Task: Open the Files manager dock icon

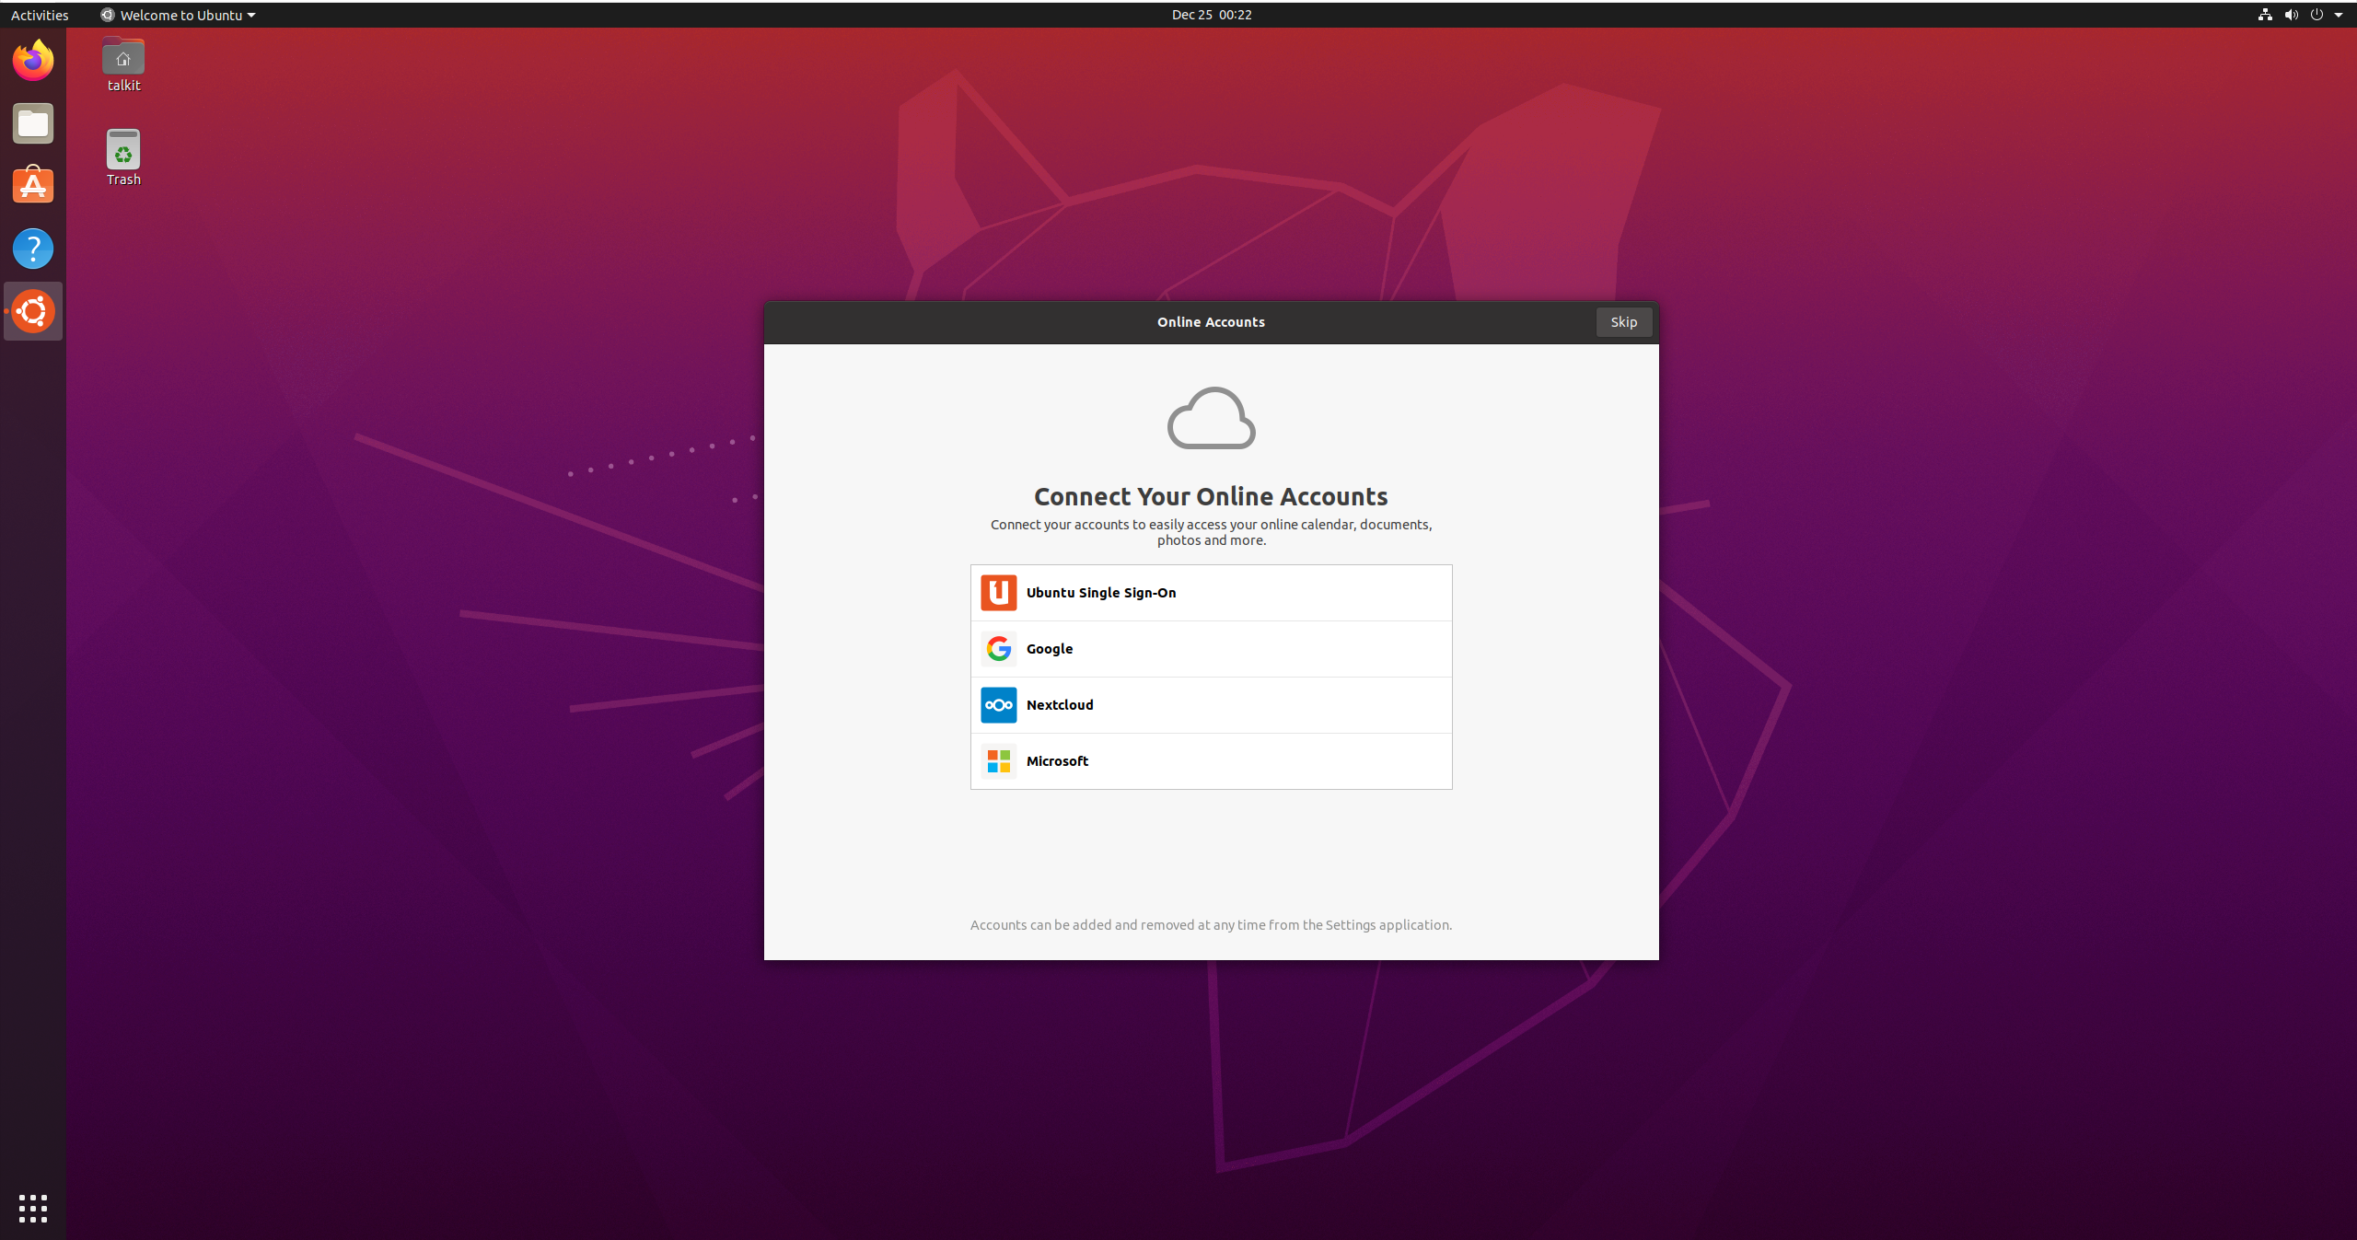Action: [33, 123]
